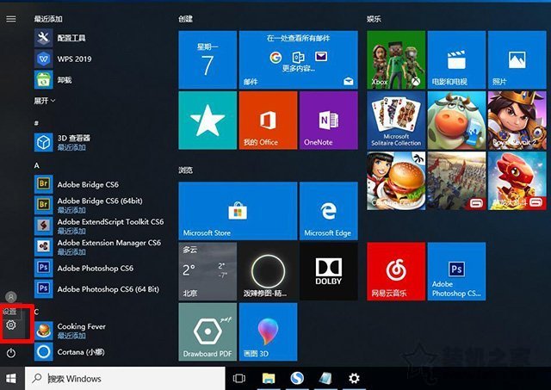Collapse the 展开 recently added list

45,101
